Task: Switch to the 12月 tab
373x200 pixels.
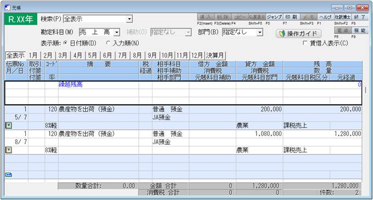Action: pos(197,55)
